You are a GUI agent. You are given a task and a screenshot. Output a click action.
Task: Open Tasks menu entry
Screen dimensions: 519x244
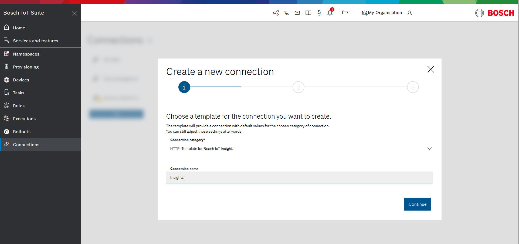[40, 93]
